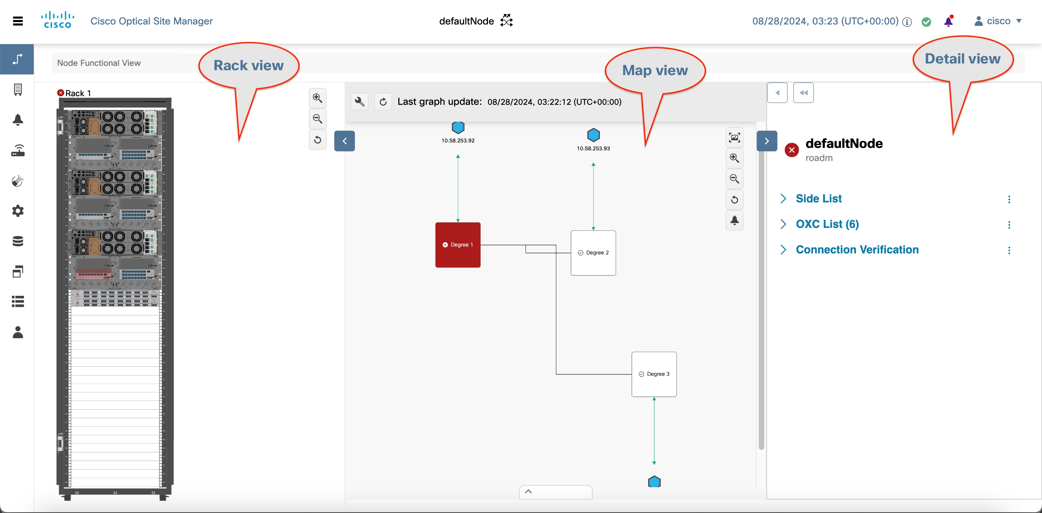The height and width of the screenshot is (513, 1042).
Task: Reset the rack view zoom
Action: [x=318, y=140]
